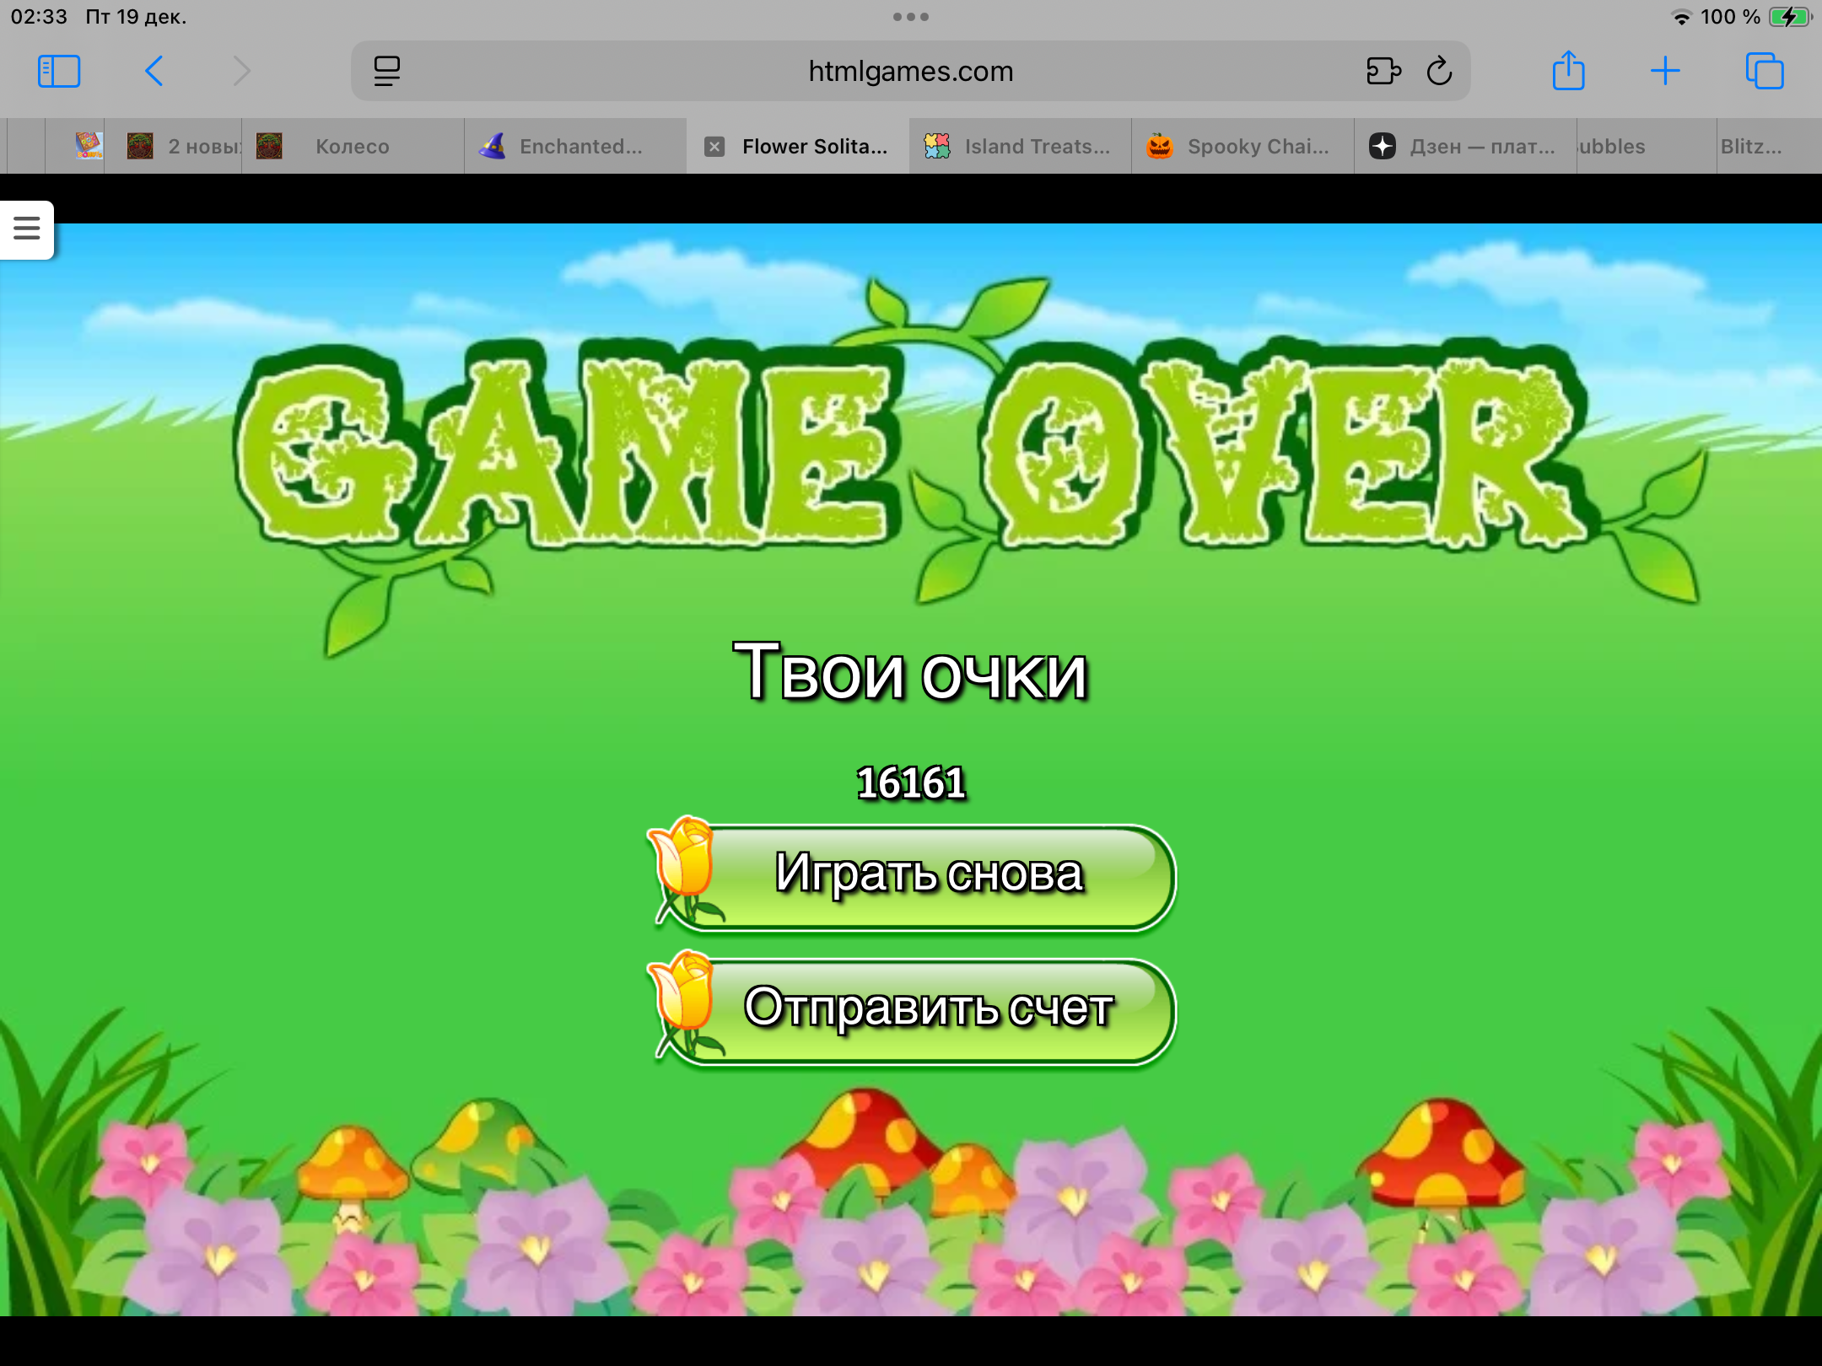Click the htmlgames.com address bar
1822x1366 pixels.
(x=909, y=72)
